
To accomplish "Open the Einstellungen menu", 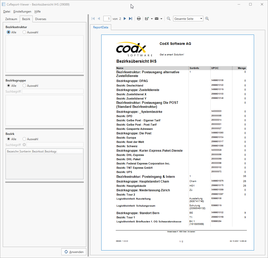I will pos(22,12).
